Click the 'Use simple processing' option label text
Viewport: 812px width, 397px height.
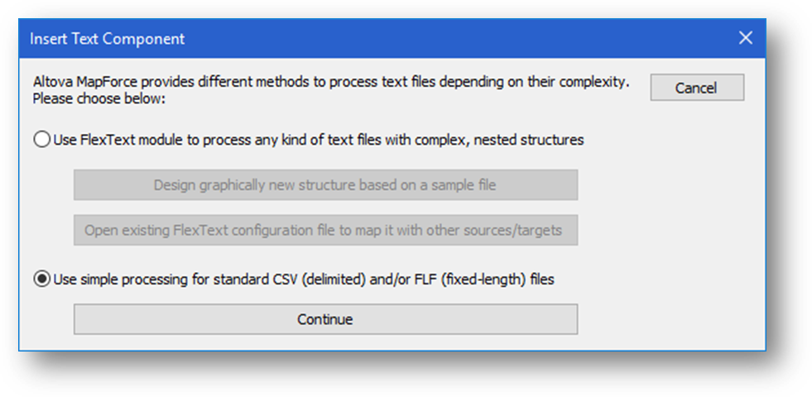click(x=304, y=280)
